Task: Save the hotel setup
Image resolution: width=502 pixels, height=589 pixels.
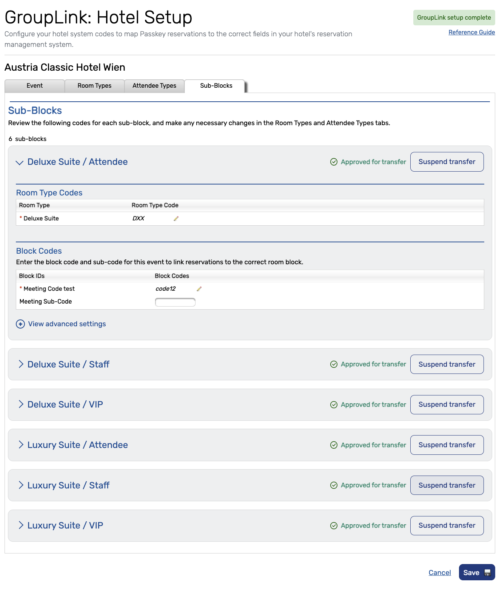Action: point(477,572)
